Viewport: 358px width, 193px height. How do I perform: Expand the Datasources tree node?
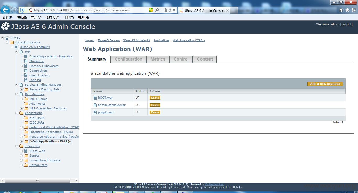pos(21,165)
